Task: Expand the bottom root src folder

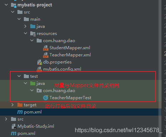Action: (x=6, y=119)
